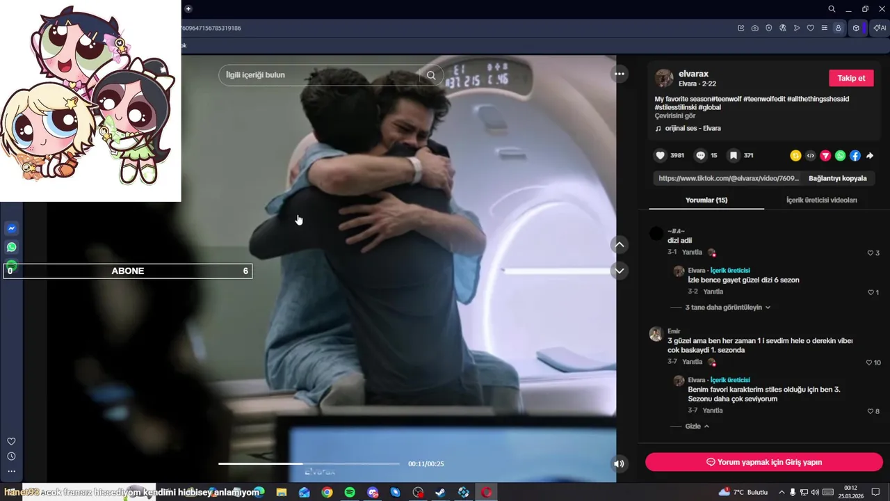Switch to İçerik üreticisi videoları tab
This screenshot has width=890, height=501.
[821, 200]
